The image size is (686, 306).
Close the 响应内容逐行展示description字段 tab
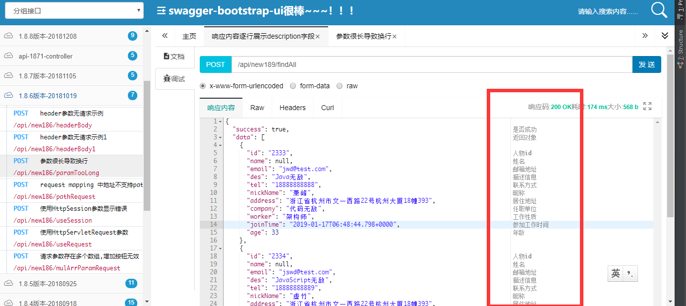pos(318,37)
